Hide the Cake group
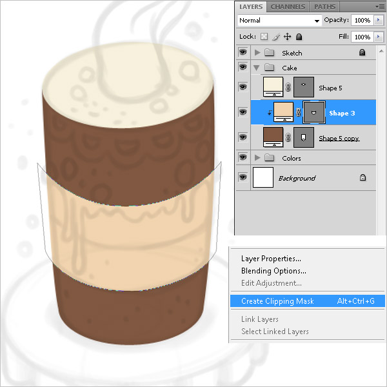 click(243, 67)
